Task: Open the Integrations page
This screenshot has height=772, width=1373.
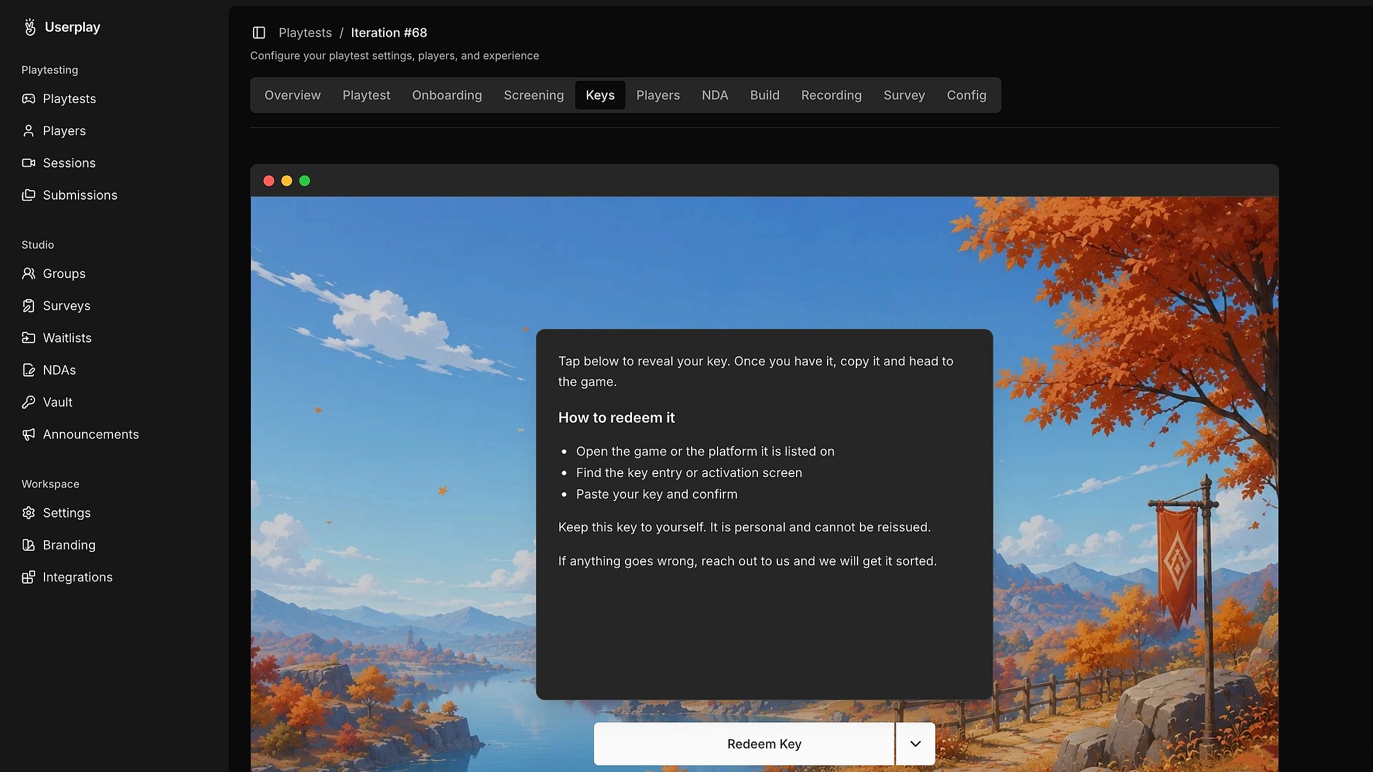Action: pos(78,577)
